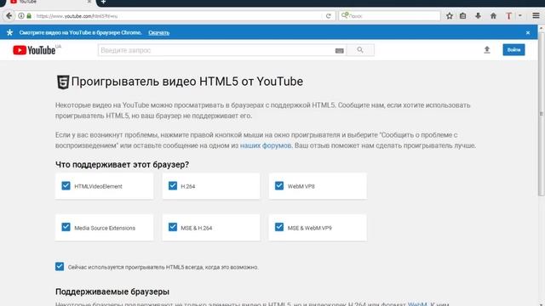Toggle the H.264 checkbox

173,185
